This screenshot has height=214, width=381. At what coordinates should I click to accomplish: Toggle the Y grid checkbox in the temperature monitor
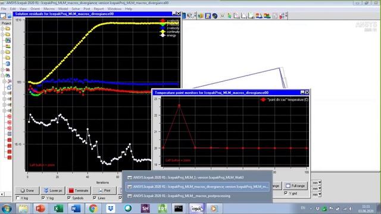[286, 193]
